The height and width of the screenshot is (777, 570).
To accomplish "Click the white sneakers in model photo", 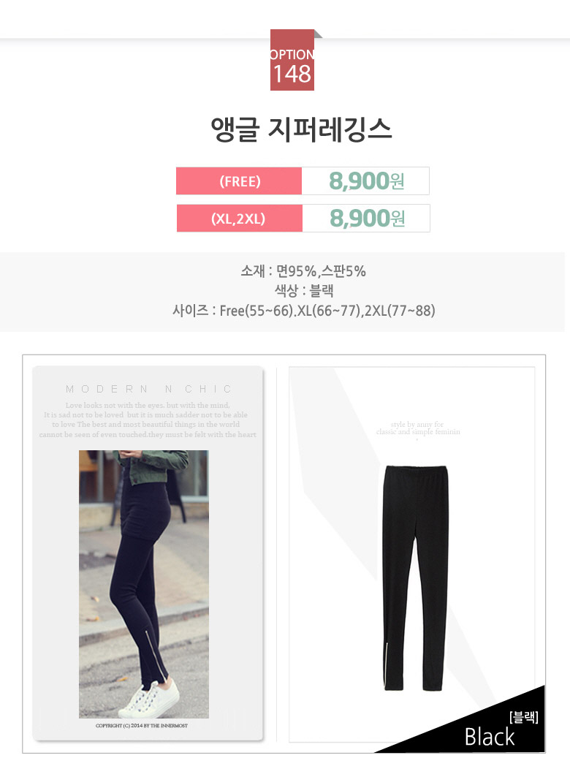I will coord(148,700).
